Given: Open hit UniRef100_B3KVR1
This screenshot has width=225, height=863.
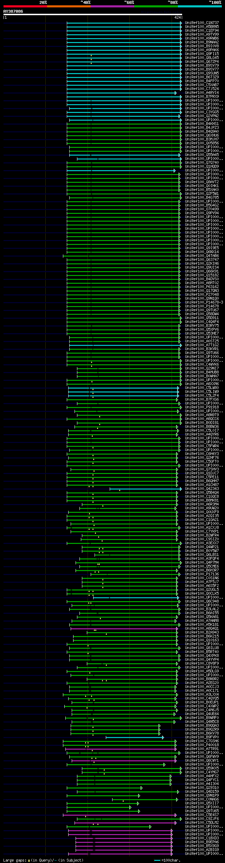Looking at the screenshot, I should (202, 349).
